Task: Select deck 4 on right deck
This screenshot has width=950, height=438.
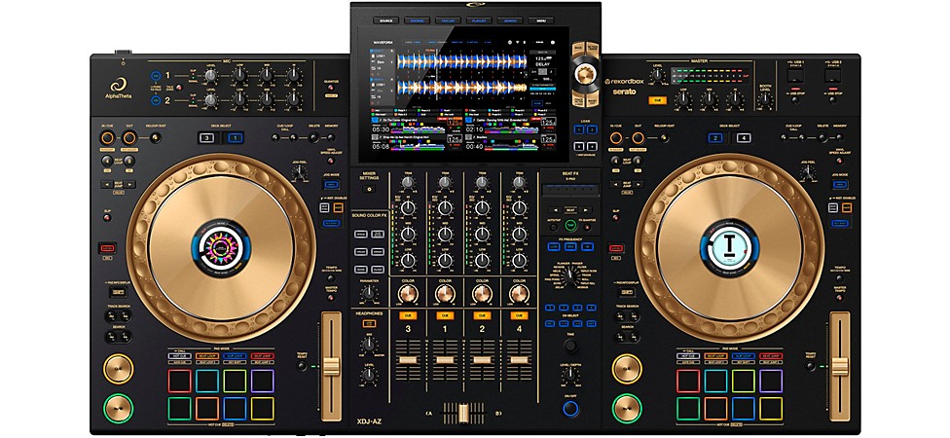Action: (743, 137)
